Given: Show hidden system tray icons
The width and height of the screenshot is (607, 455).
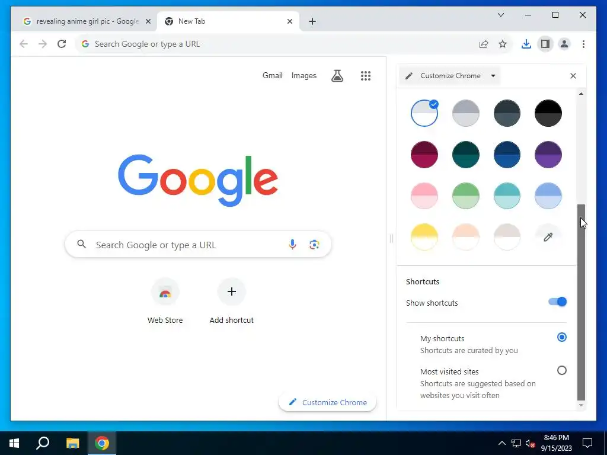Looking at the screenshot, I should pos(501,443).
